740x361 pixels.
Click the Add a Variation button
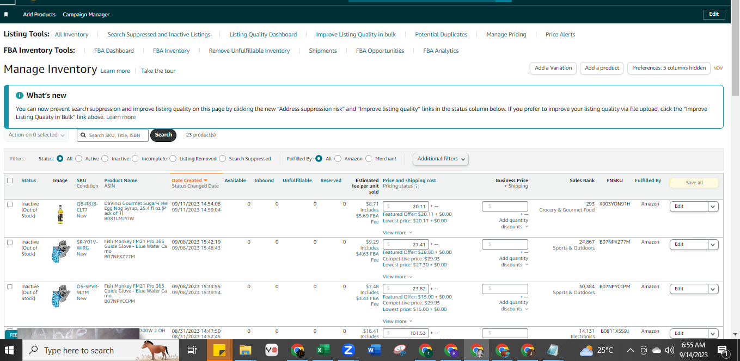pos(553,68)
